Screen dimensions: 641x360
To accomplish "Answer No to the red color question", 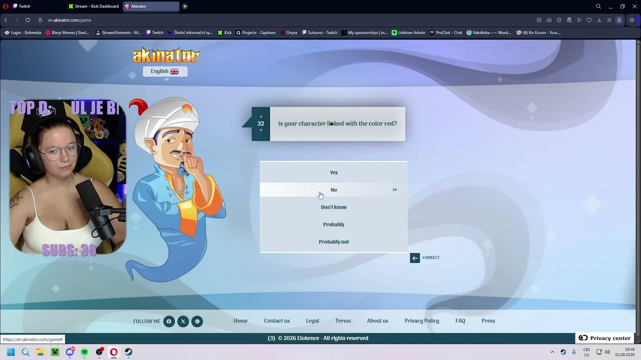I will click(334, 189).
